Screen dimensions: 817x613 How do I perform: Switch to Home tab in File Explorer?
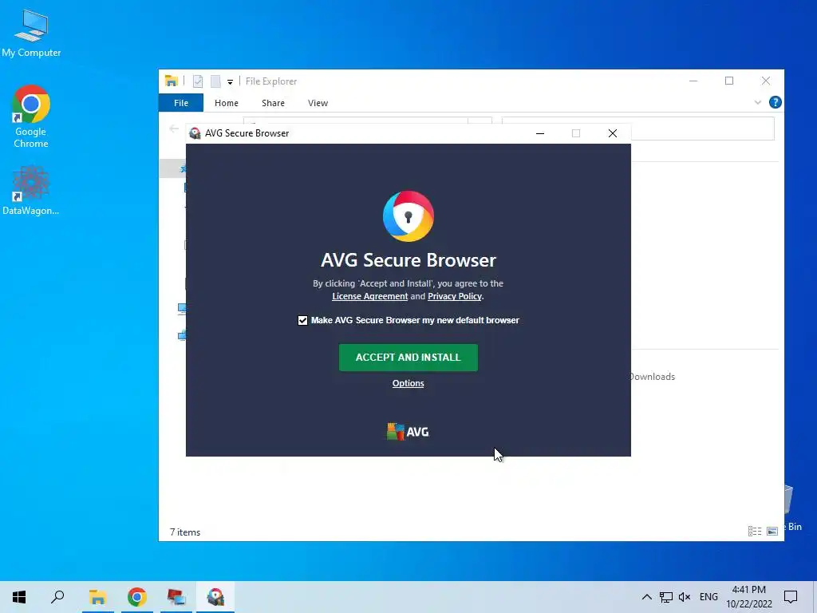click(226, 103)
